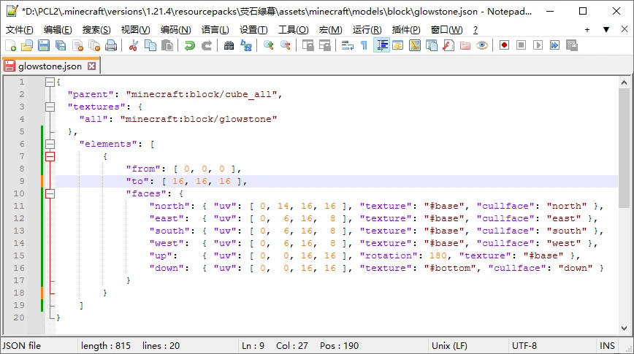Screen dimensions: 634x354
Task: Toggle synchronize horizontal scrolling icon
Action: [x=325, y=45]
